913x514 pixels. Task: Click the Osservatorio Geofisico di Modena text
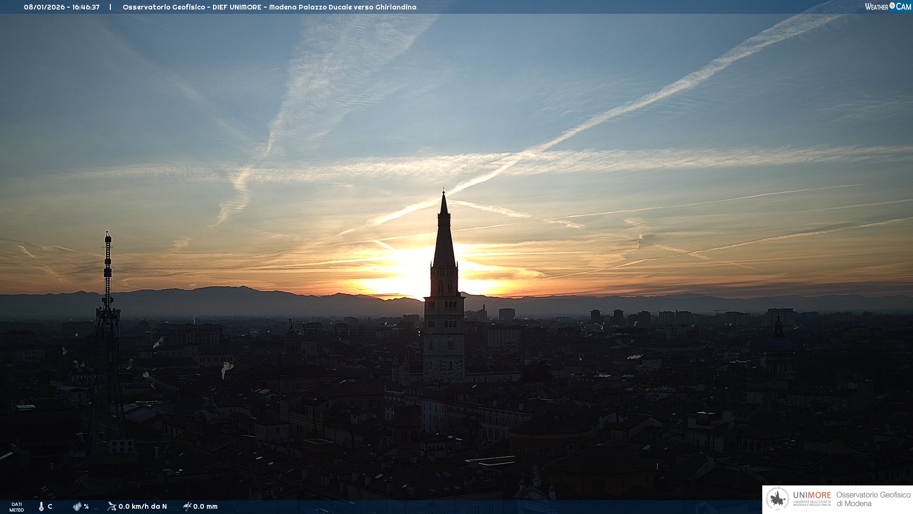(873, 499)
